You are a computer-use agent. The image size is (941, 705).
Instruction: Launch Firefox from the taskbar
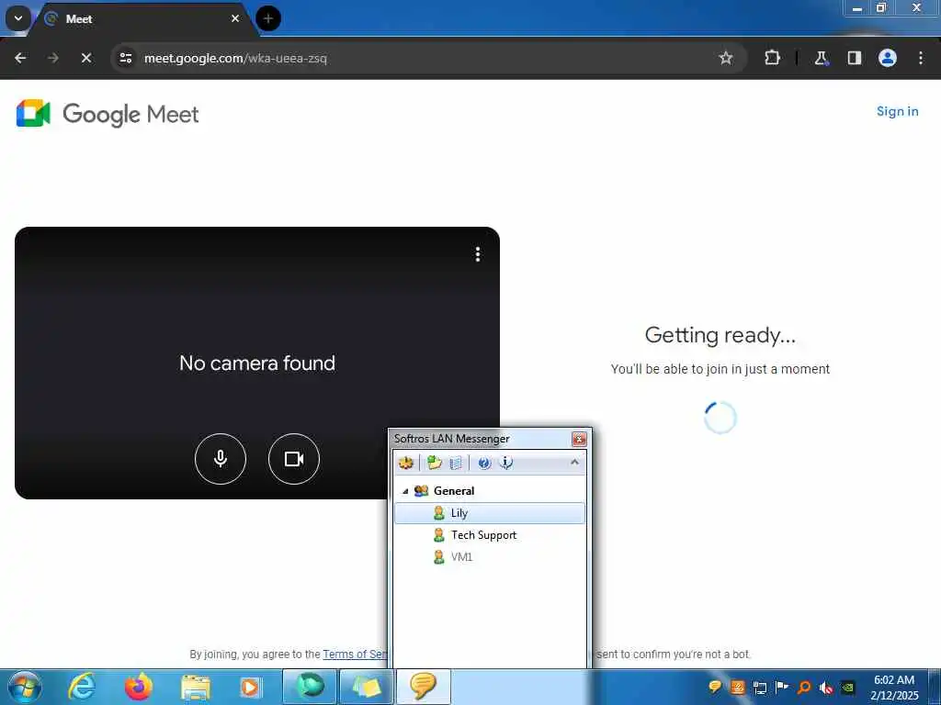coord(139,687)
